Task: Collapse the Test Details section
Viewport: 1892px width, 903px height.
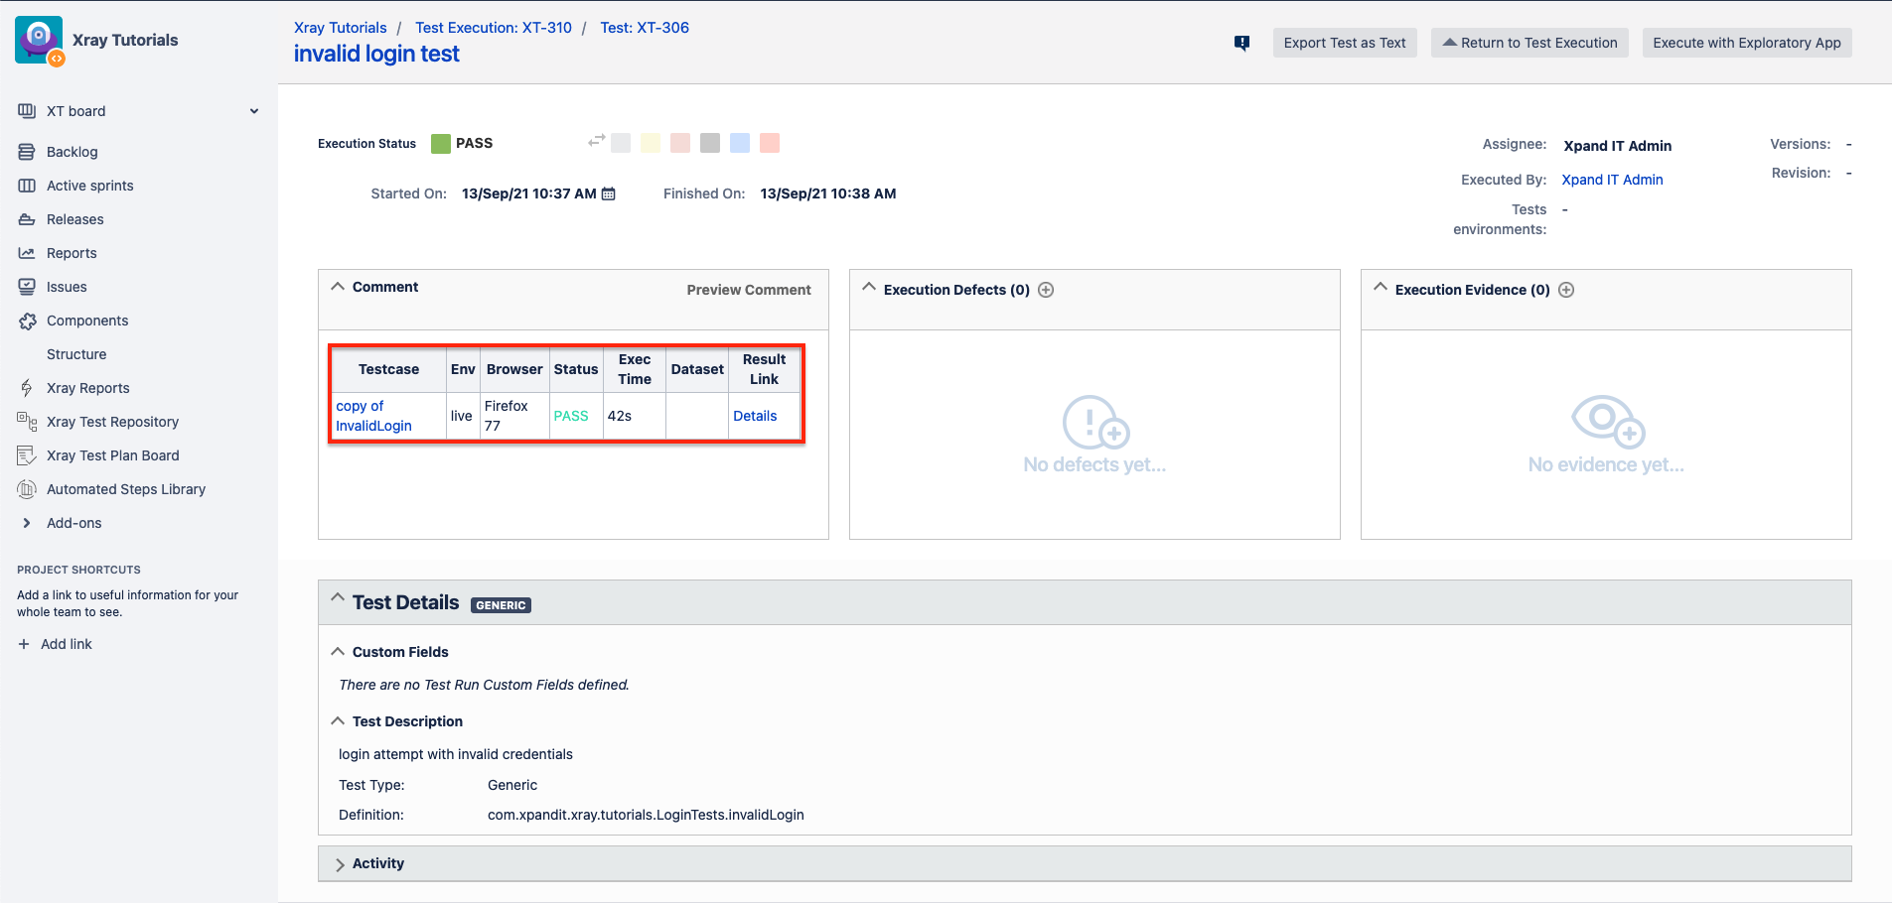Action: 338,598
